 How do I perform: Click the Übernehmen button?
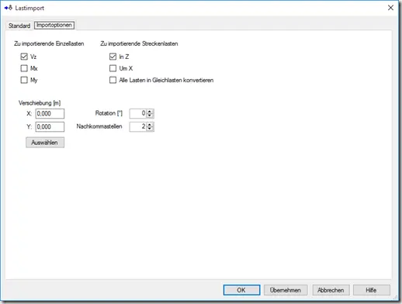point(286,290)
